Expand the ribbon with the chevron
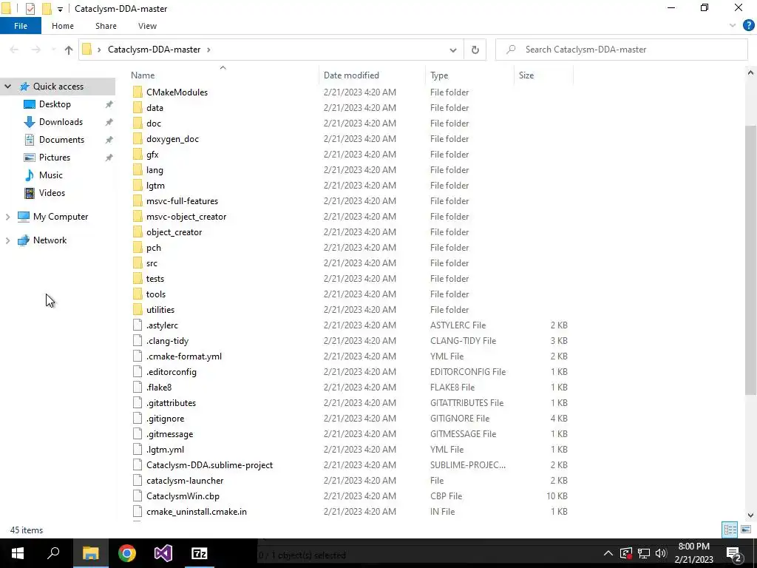The height and width of the screenshot is (568, 757). point(733,26)
